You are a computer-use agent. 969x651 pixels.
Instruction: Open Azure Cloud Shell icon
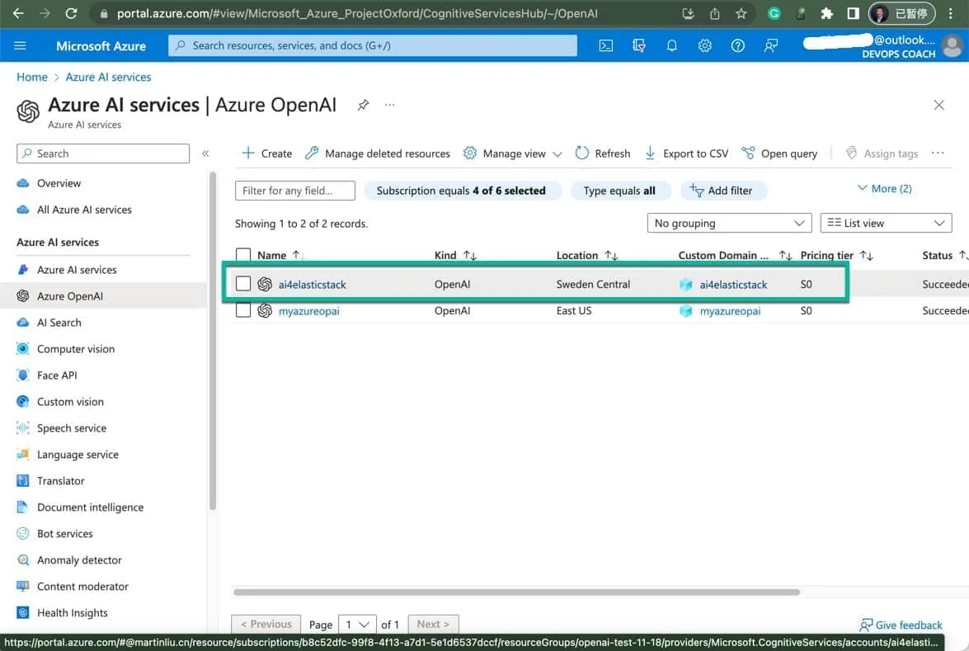click(x=606, y=46)
